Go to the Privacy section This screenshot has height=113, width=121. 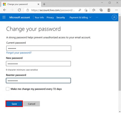pos(50,17)
